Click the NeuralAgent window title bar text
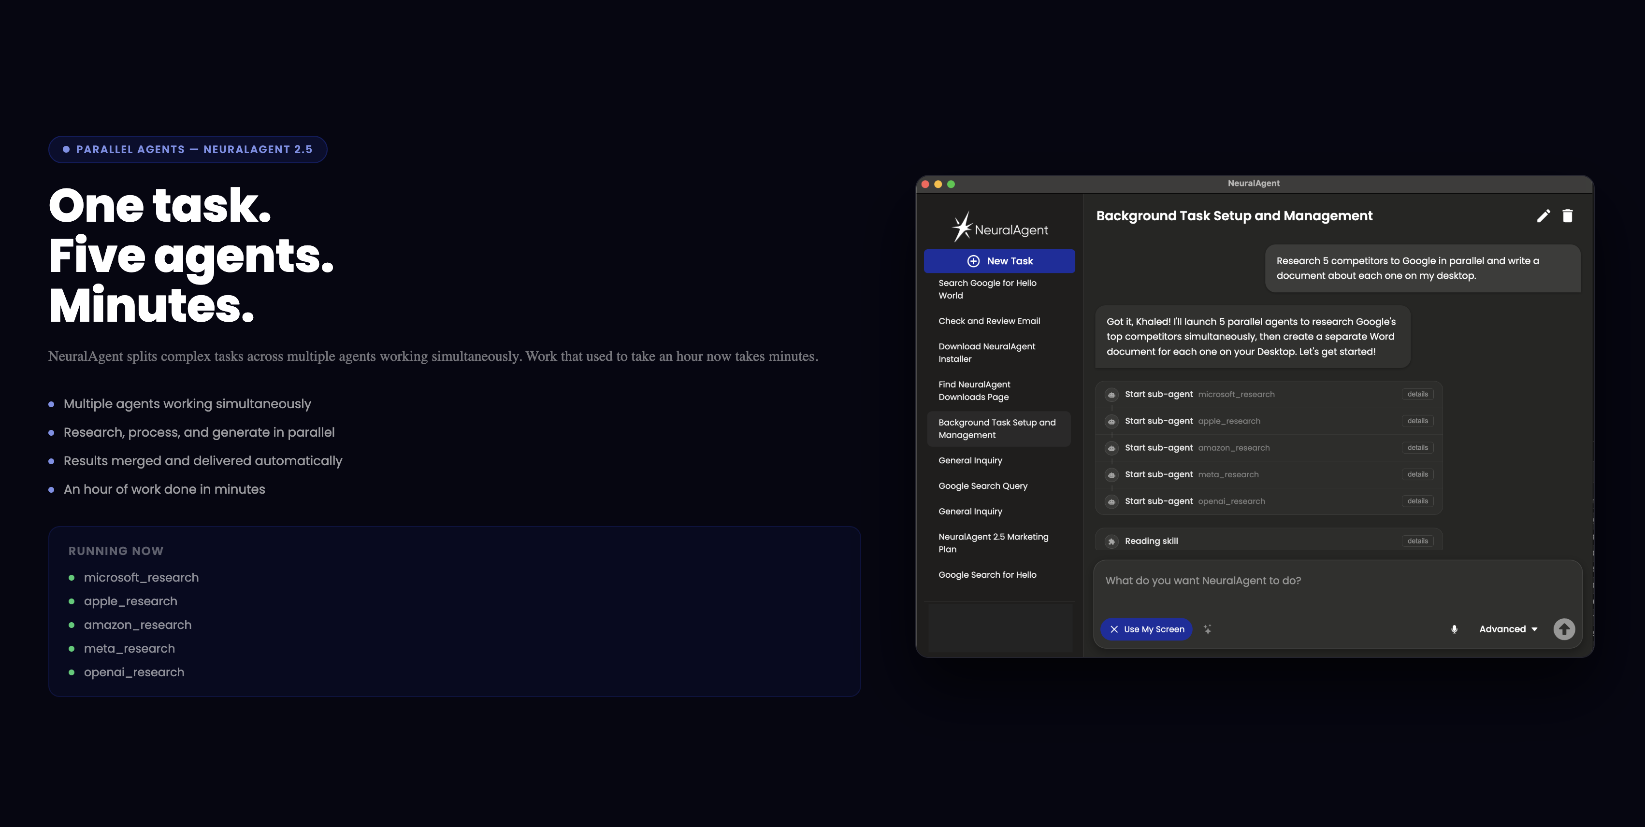 point(1253,184)
